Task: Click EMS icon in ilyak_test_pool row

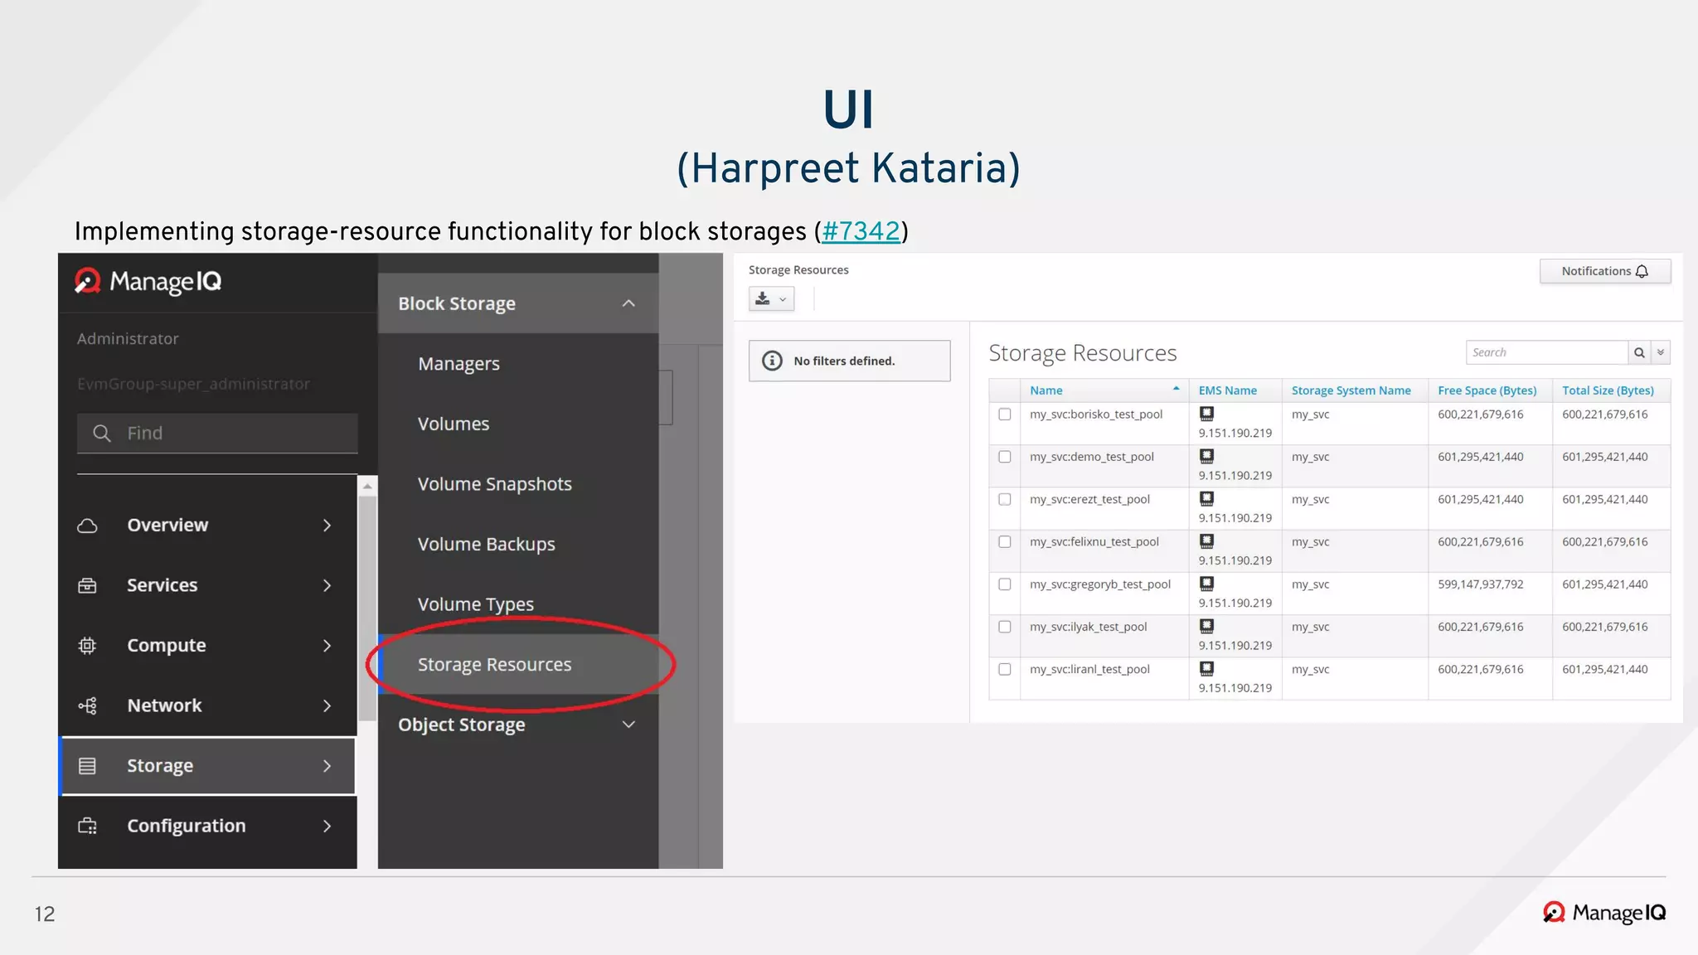Action: click(x=1207, y=626)
